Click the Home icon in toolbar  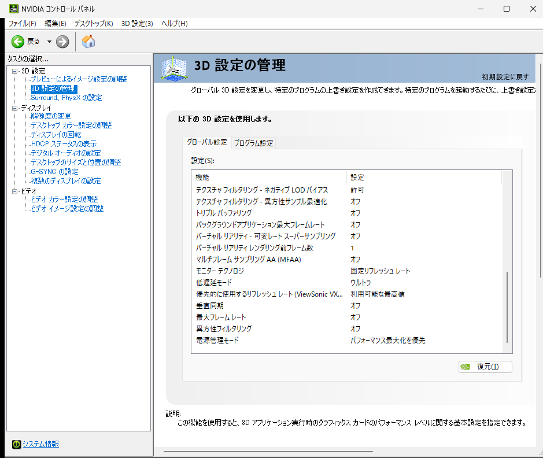tap(88, 42)
